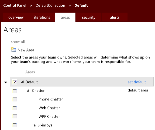Open the row menu arrow beside Default

click(6, 82)
